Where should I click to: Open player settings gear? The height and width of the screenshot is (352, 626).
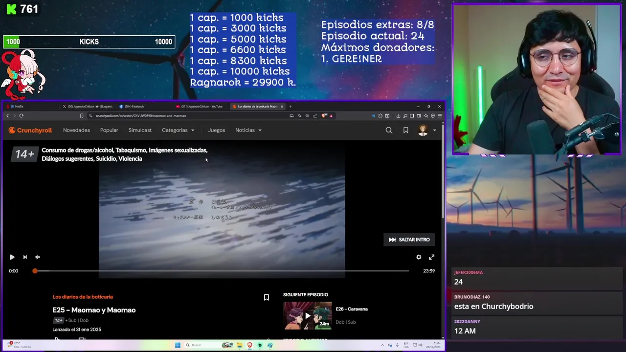click(x=419, y=257)
